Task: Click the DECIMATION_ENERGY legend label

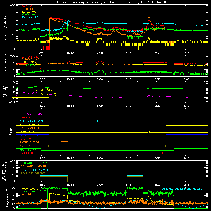Action: coord(34,163)
